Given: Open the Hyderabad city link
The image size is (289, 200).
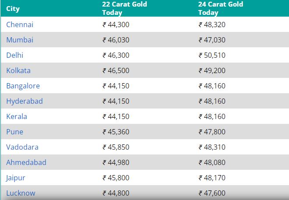Looking at the screenshot, I should coord(25,101).
